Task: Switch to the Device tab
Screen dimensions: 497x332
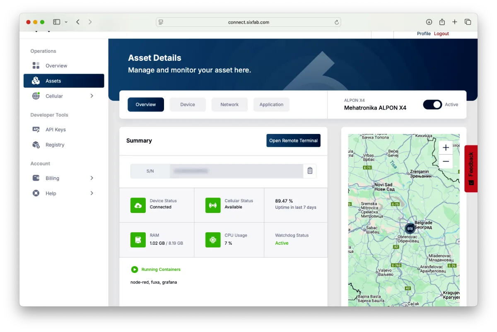Action: 188,105
